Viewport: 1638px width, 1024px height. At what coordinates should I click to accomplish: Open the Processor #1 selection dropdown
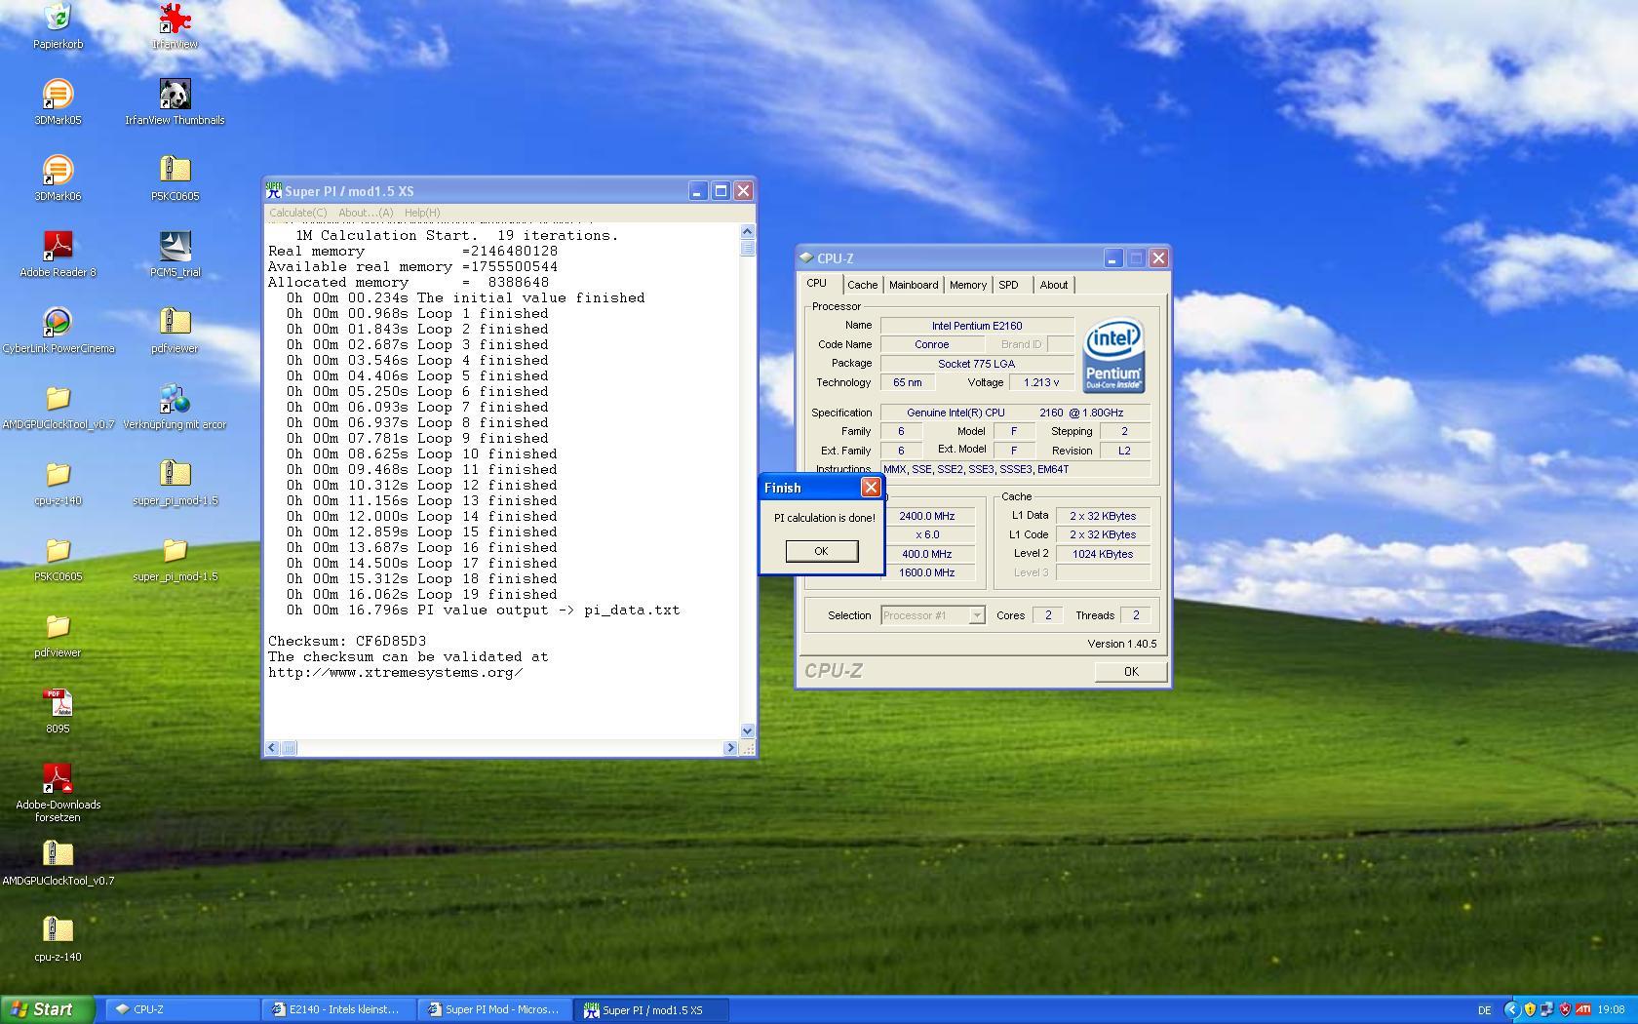(x=932, y=615)
